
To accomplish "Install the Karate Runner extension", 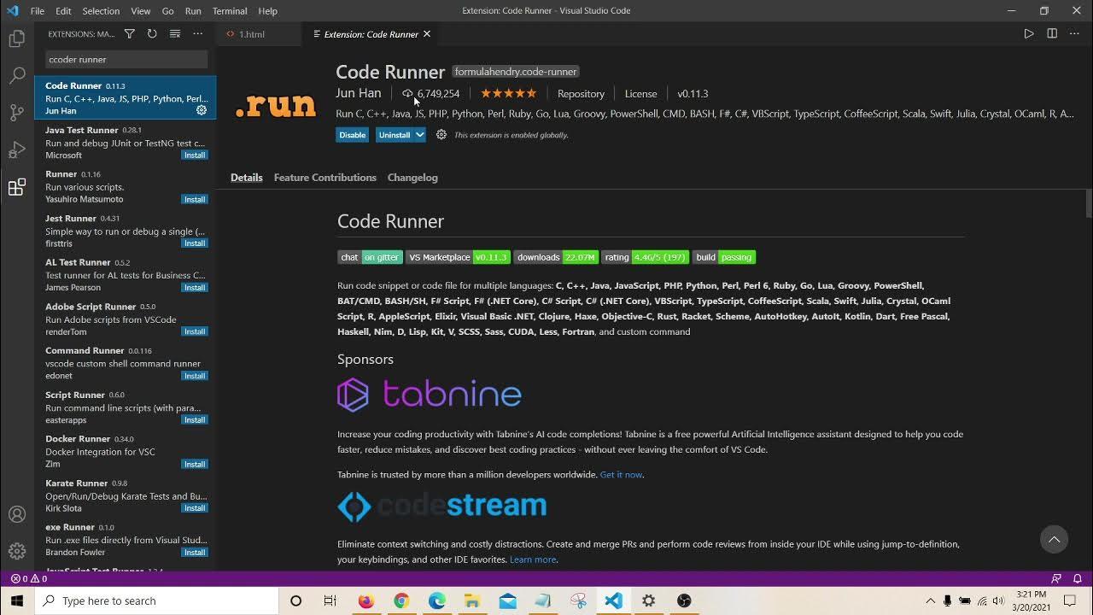I will point(195,508).
